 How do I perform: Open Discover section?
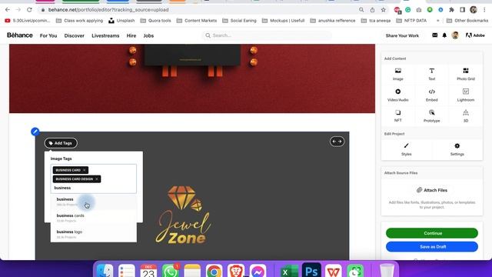pyautogui.click(x=75, y=36)
